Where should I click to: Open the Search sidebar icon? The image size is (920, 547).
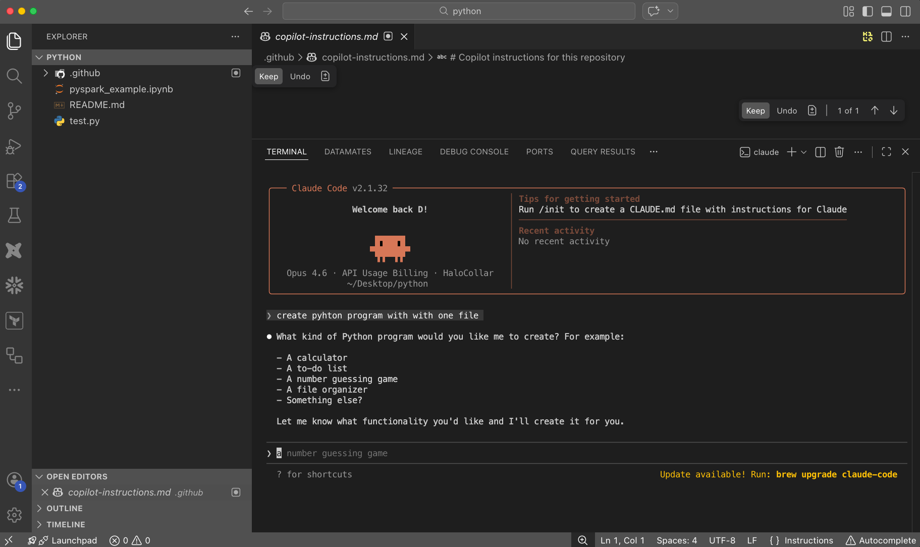tap(14, 76)
